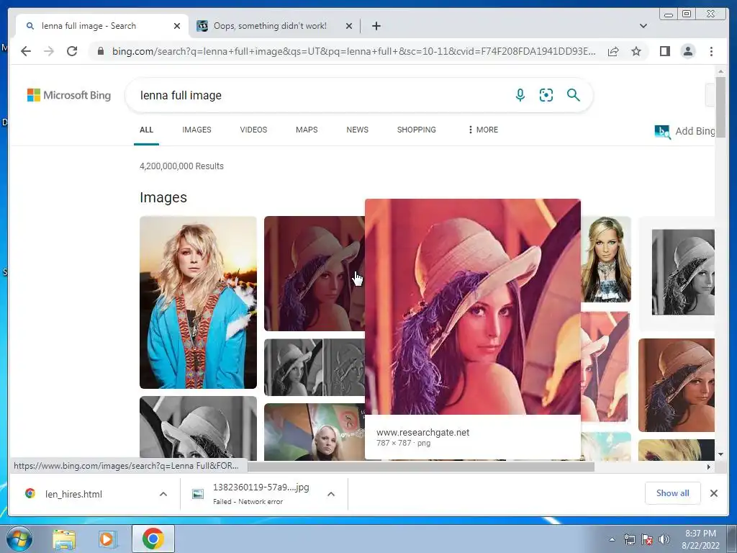Open Chrome side panel
737x553 pixels.
click(664, 51)
